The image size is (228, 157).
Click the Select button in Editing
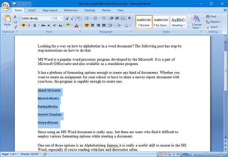(213, 27)
